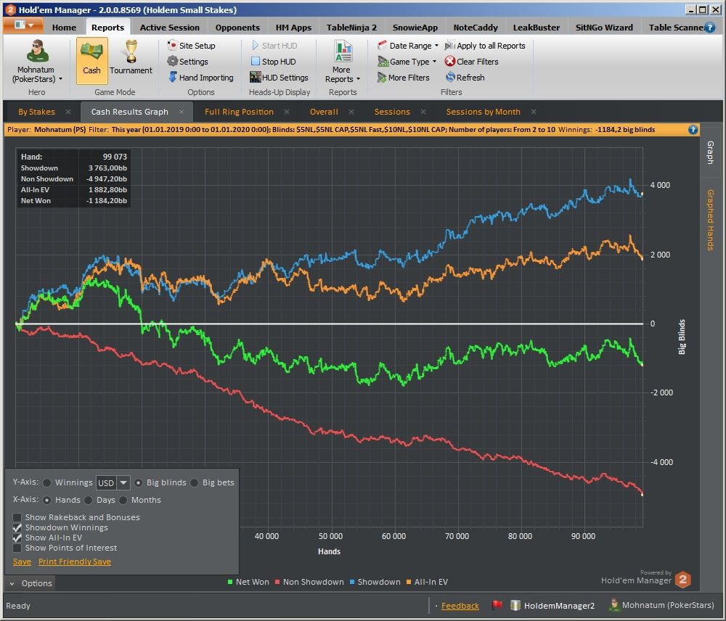Click Feedback link in status bar
This screenshot has width=726, height=621.
click(460, 605)
